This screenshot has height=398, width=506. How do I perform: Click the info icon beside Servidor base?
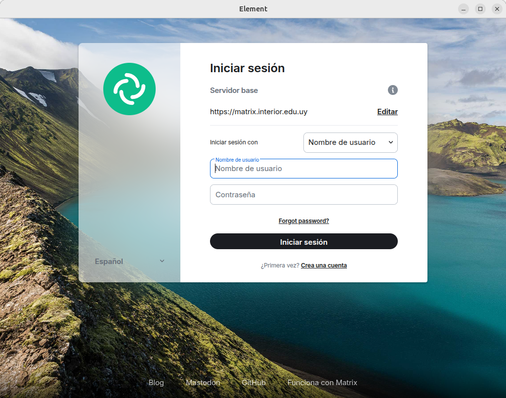point(392,90)
